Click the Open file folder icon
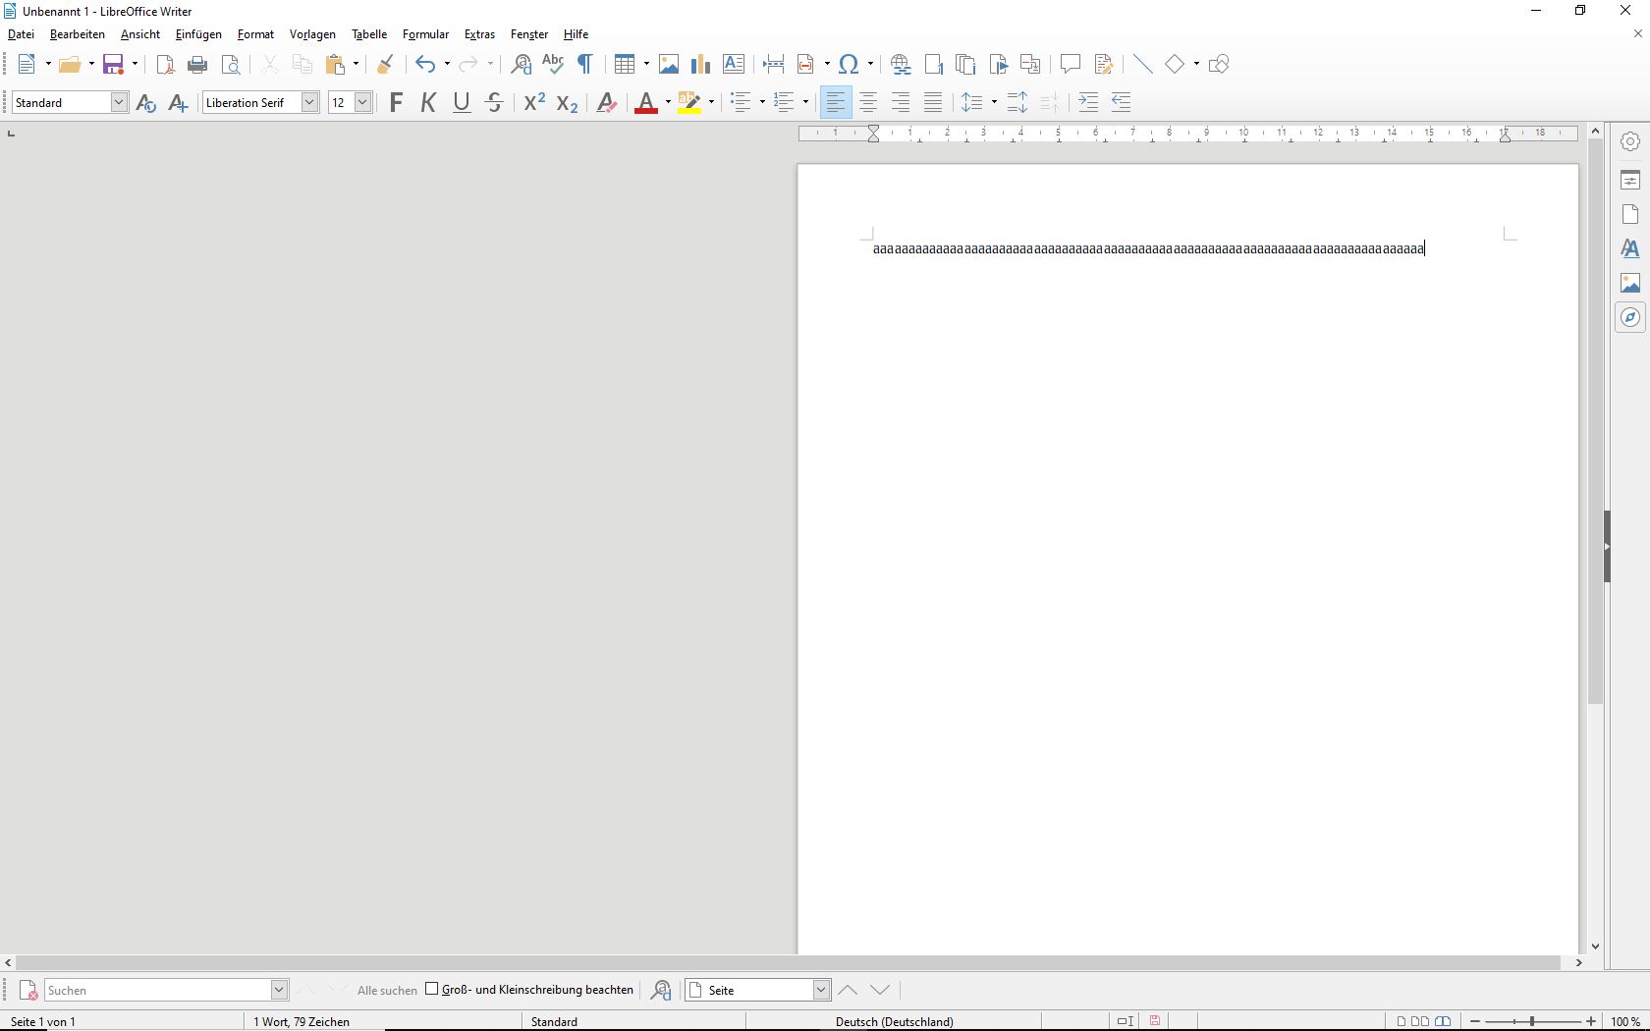The height and width of the screenshot is (1031, 1650). coord(70,65)
